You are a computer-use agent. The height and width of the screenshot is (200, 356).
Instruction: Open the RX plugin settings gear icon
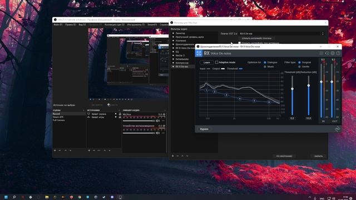pos(333,53)
